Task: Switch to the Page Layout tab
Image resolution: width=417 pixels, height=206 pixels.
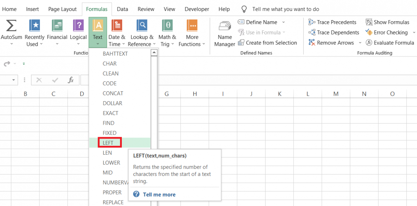Action: click(x=63, y=9)
